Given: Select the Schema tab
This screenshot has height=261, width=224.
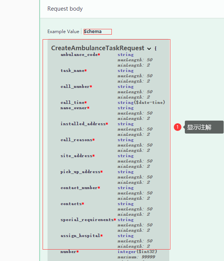Looking at the screenshot, I should [x=93, y=32].
